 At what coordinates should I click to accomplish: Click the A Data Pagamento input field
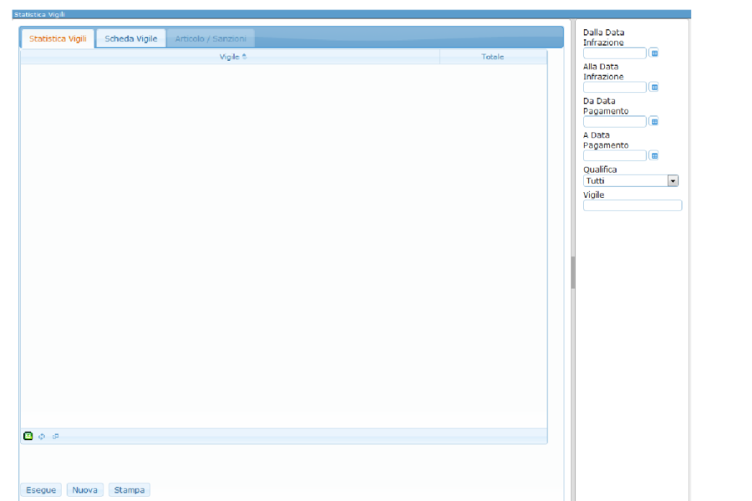coord(614,155)
